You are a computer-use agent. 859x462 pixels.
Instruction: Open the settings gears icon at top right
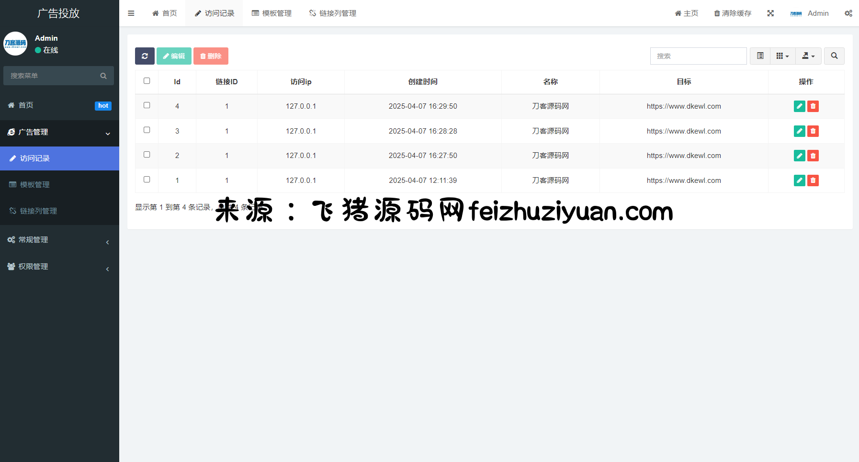click(848, 13)
